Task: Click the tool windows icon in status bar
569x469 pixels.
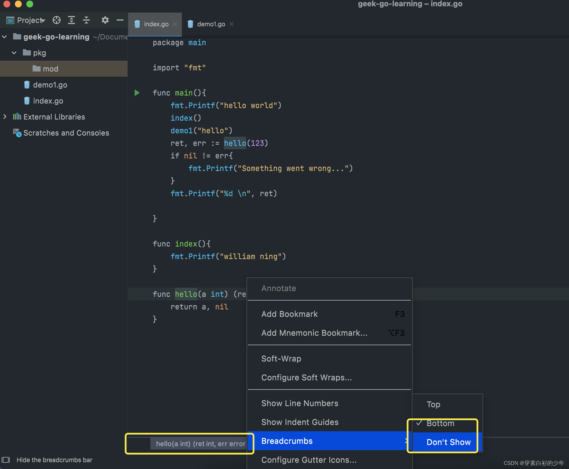Action: point(6,460)
